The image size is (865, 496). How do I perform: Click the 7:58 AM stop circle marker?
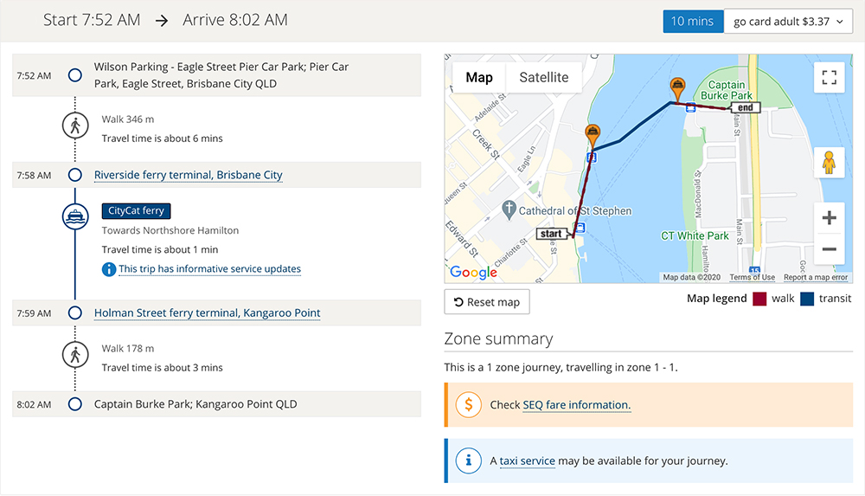pos(75,175)
